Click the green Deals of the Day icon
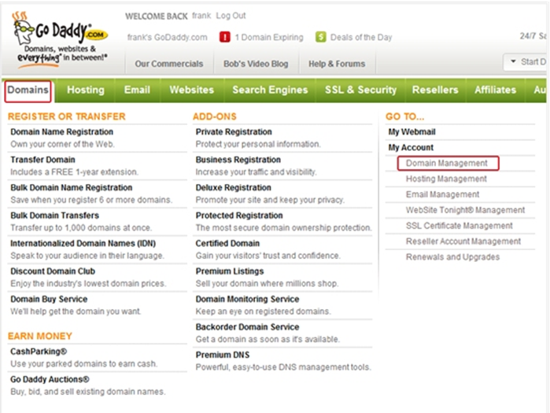 click(x=320, y=37)
